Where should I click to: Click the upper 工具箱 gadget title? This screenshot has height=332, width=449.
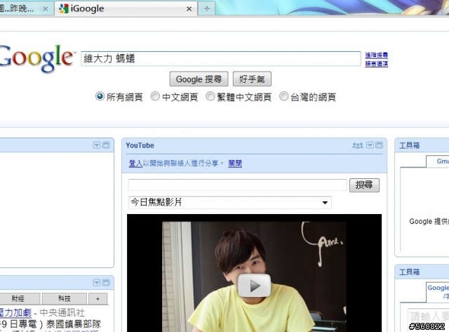pyautogui.click(x=409, y=145)
